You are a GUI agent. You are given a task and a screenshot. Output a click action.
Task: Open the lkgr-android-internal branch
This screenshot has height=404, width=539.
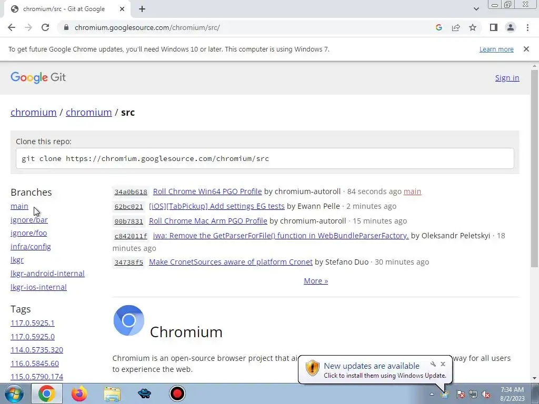coord(47,274)
